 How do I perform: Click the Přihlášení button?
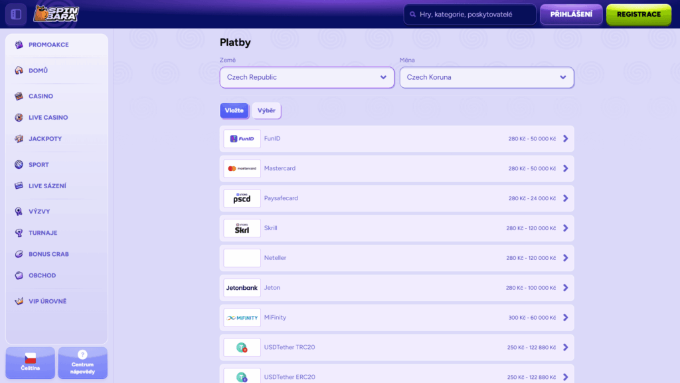coord(571,14)
